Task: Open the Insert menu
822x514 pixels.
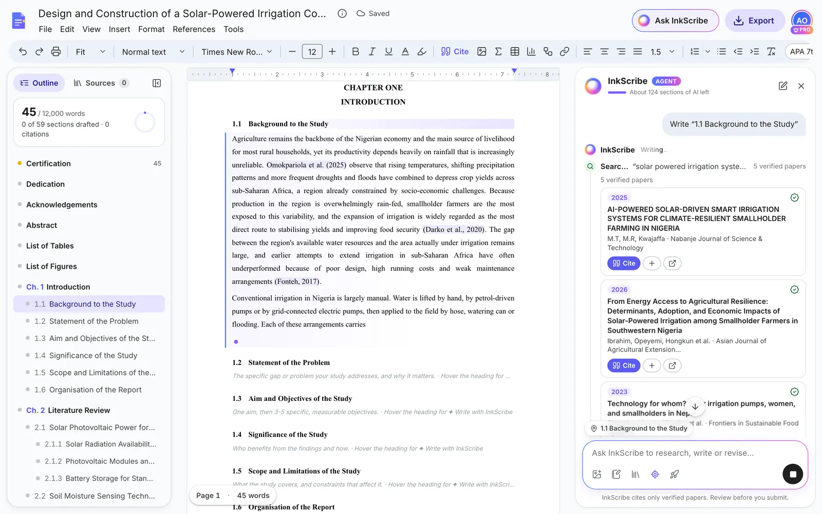Action: (x=119, y=29)
